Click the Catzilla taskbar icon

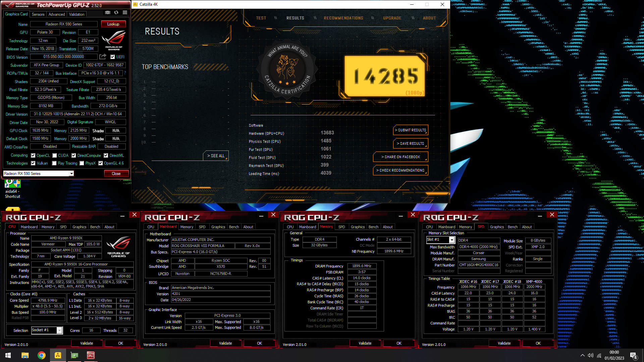pyautogui.click(x=58, y=355)
